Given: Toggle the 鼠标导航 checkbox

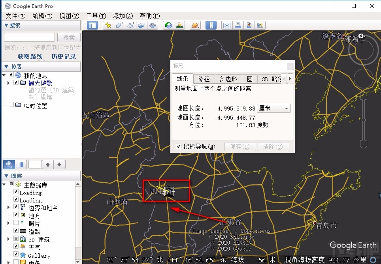Looking at the screenshot, I should point(179,146).
